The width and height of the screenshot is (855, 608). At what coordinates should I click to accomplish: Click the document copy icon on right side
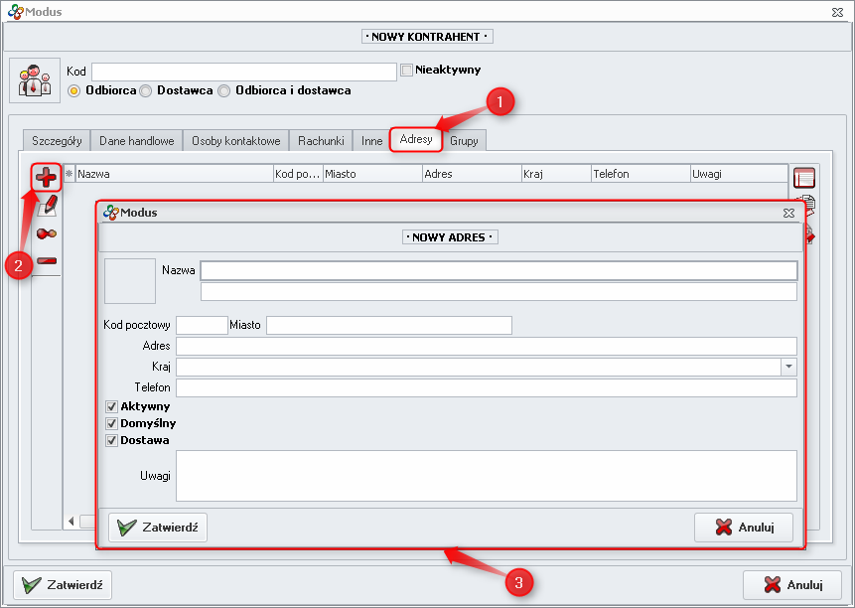805,202
